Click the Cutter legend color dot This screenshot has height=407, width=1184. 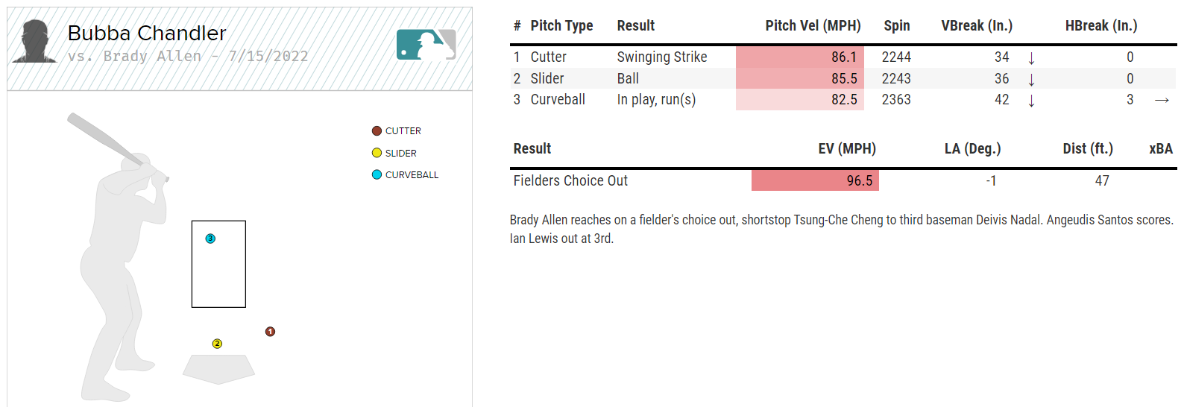(x=377, y=130)
